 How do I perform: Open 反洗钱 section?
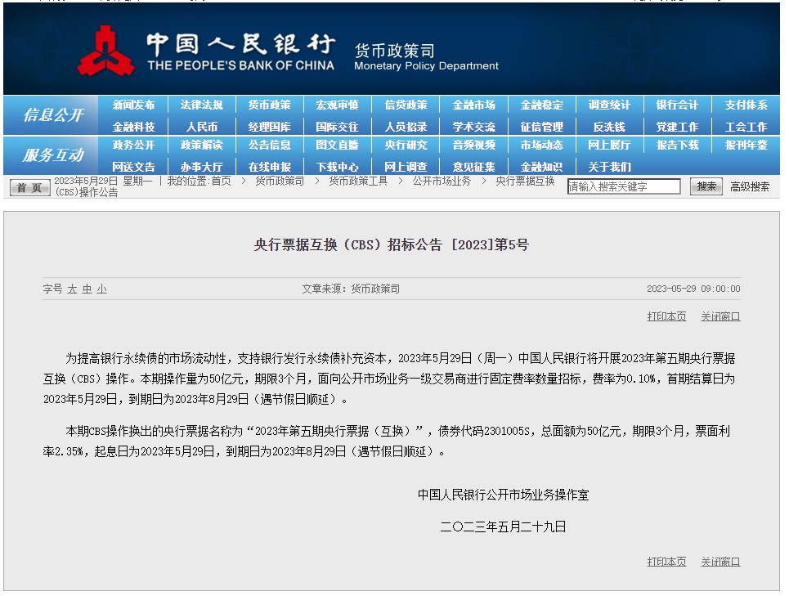609,127
